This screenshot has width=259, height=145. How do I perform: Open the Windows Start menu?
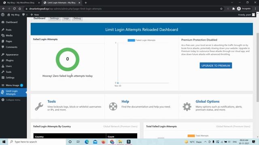(x=4, y=142)
